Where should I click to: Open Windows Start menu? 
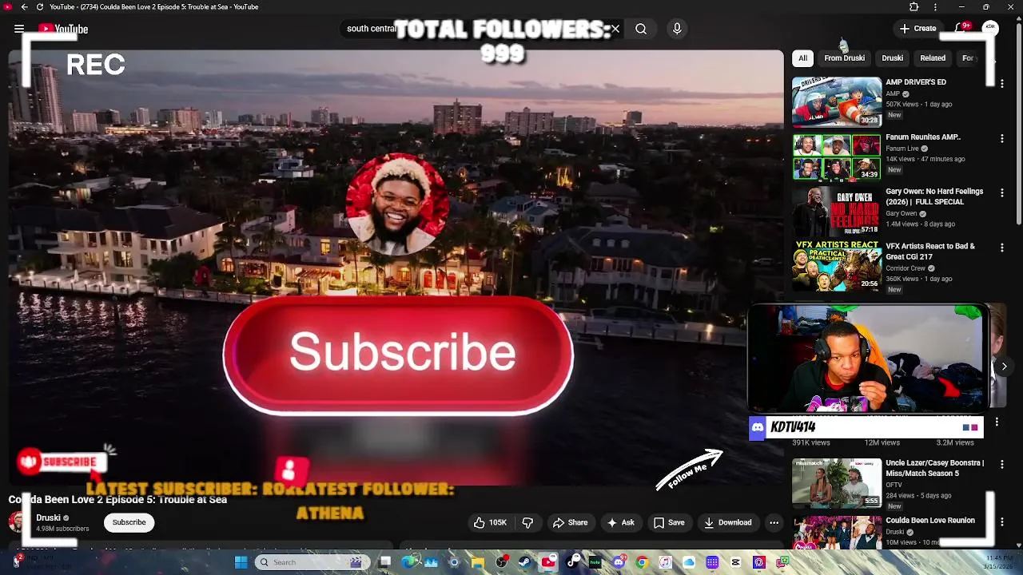point(241,562)
